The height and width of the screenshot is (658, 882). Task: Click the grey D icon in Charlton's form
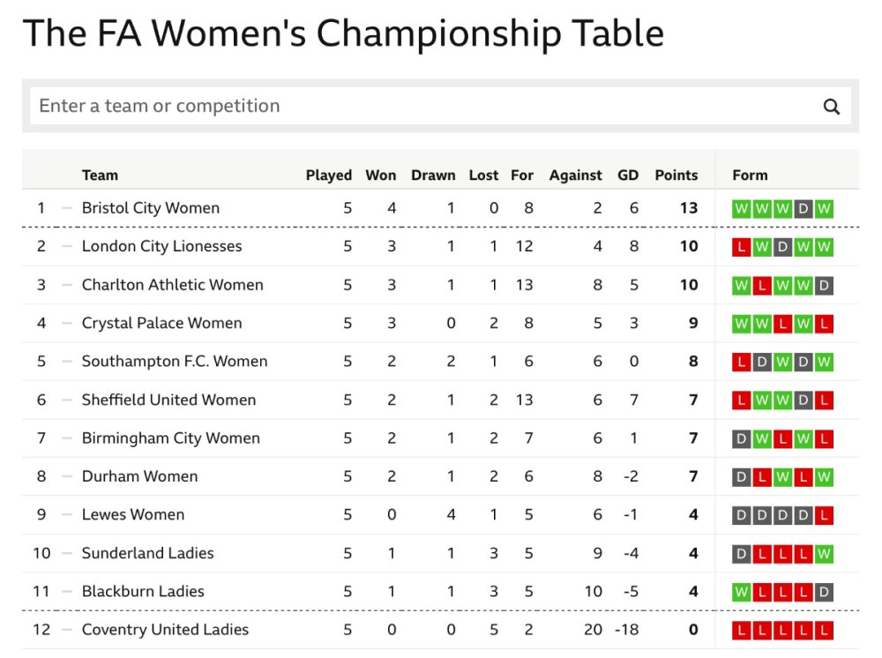(x=824, y=286)
